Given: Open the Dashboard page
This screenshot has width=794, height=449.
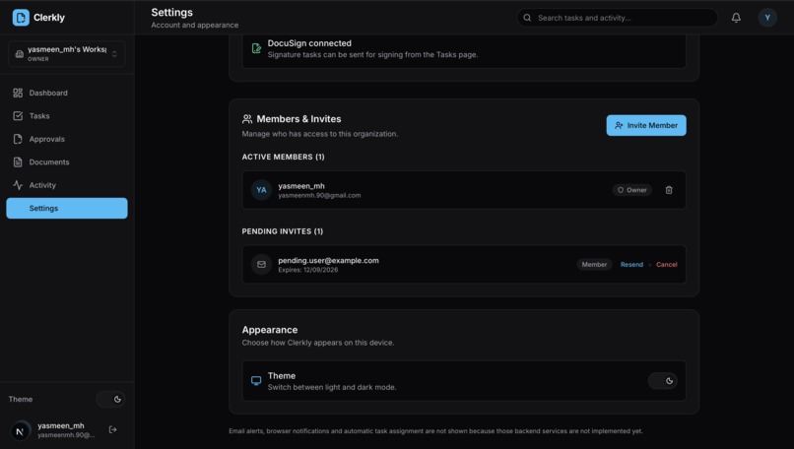Looking at the screenshot, I should (67, 93).
